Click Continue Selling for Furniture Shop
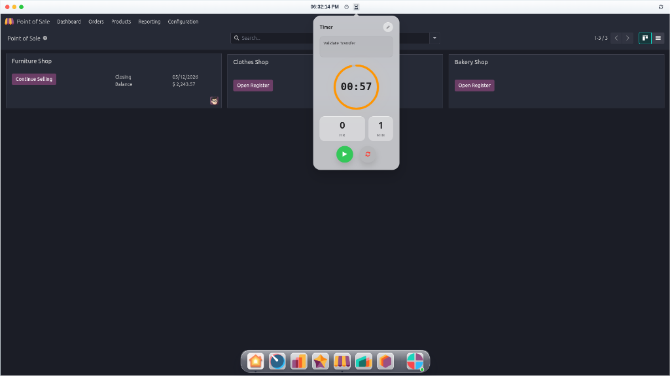 point(34,79)
